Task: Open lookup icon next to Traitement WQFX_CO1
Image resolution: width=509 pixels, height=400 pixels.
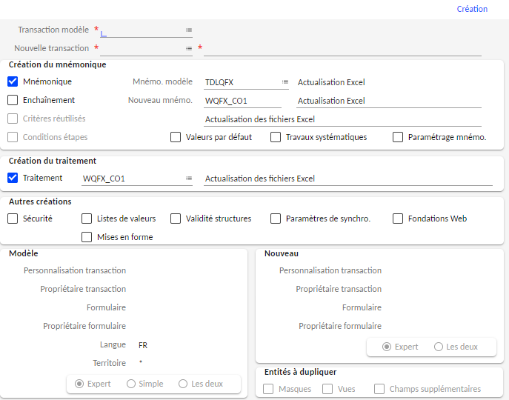Action: click(x=189, y=179)
